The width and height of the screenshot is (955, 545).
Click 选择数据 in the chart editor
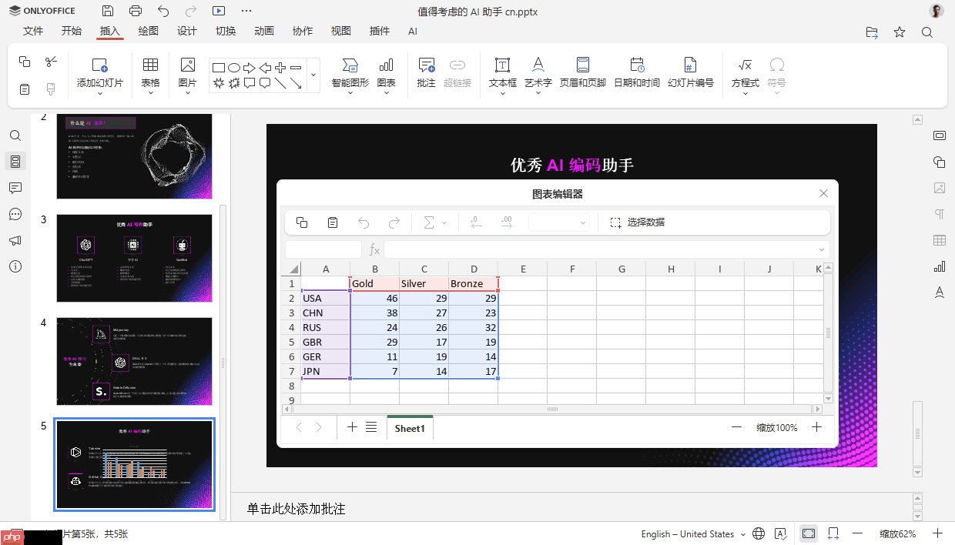point(645,222)
